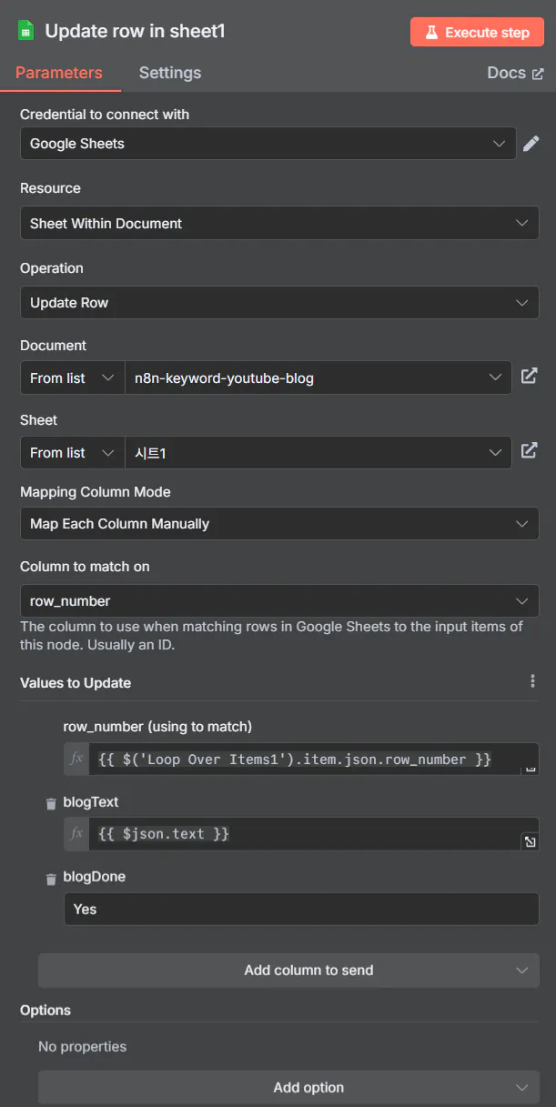Edit credential with the pencil icon
Viewport: 556px width, 1107px height.
[531, 143]
